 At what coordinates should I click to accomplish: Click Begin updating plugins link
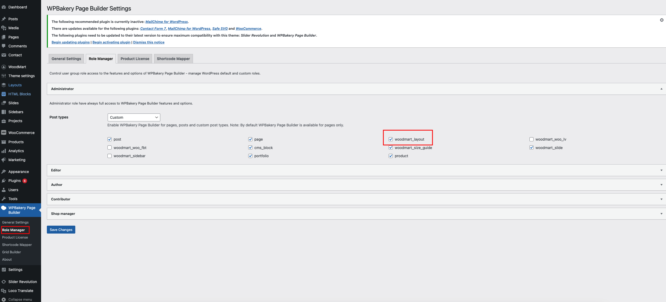71,42
